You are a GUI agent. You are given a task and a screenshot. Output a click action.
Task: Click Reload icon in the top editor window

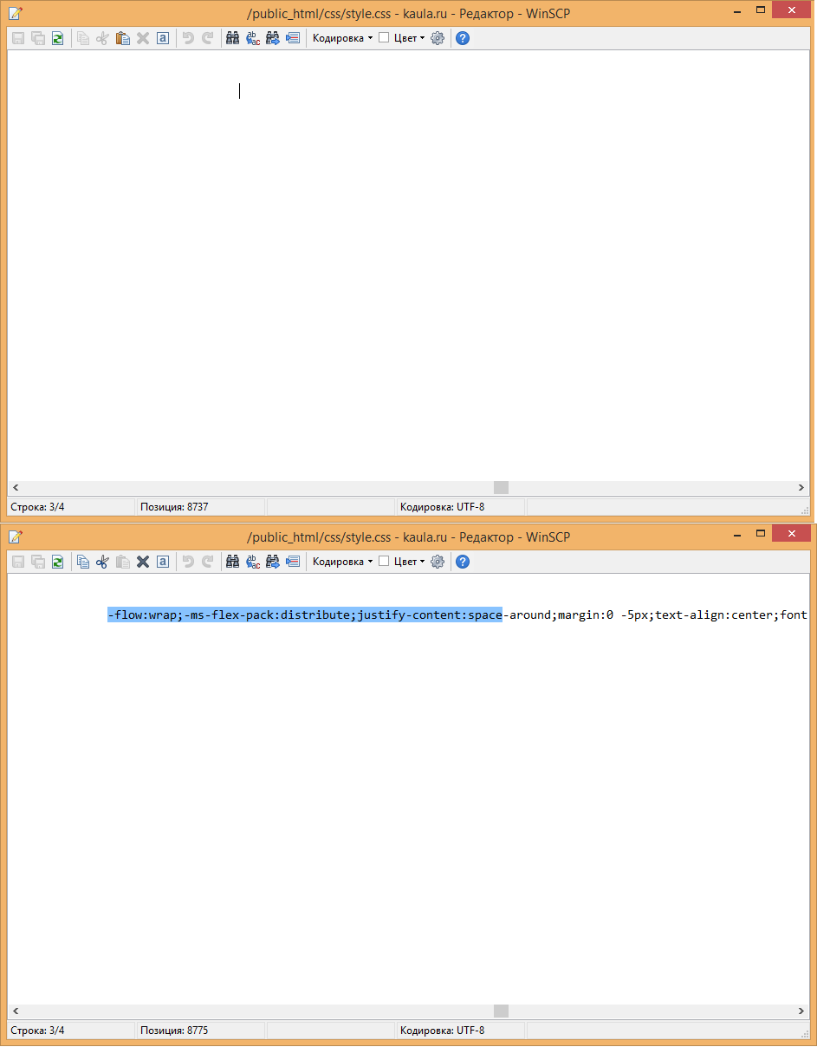(x=57, y=38)
